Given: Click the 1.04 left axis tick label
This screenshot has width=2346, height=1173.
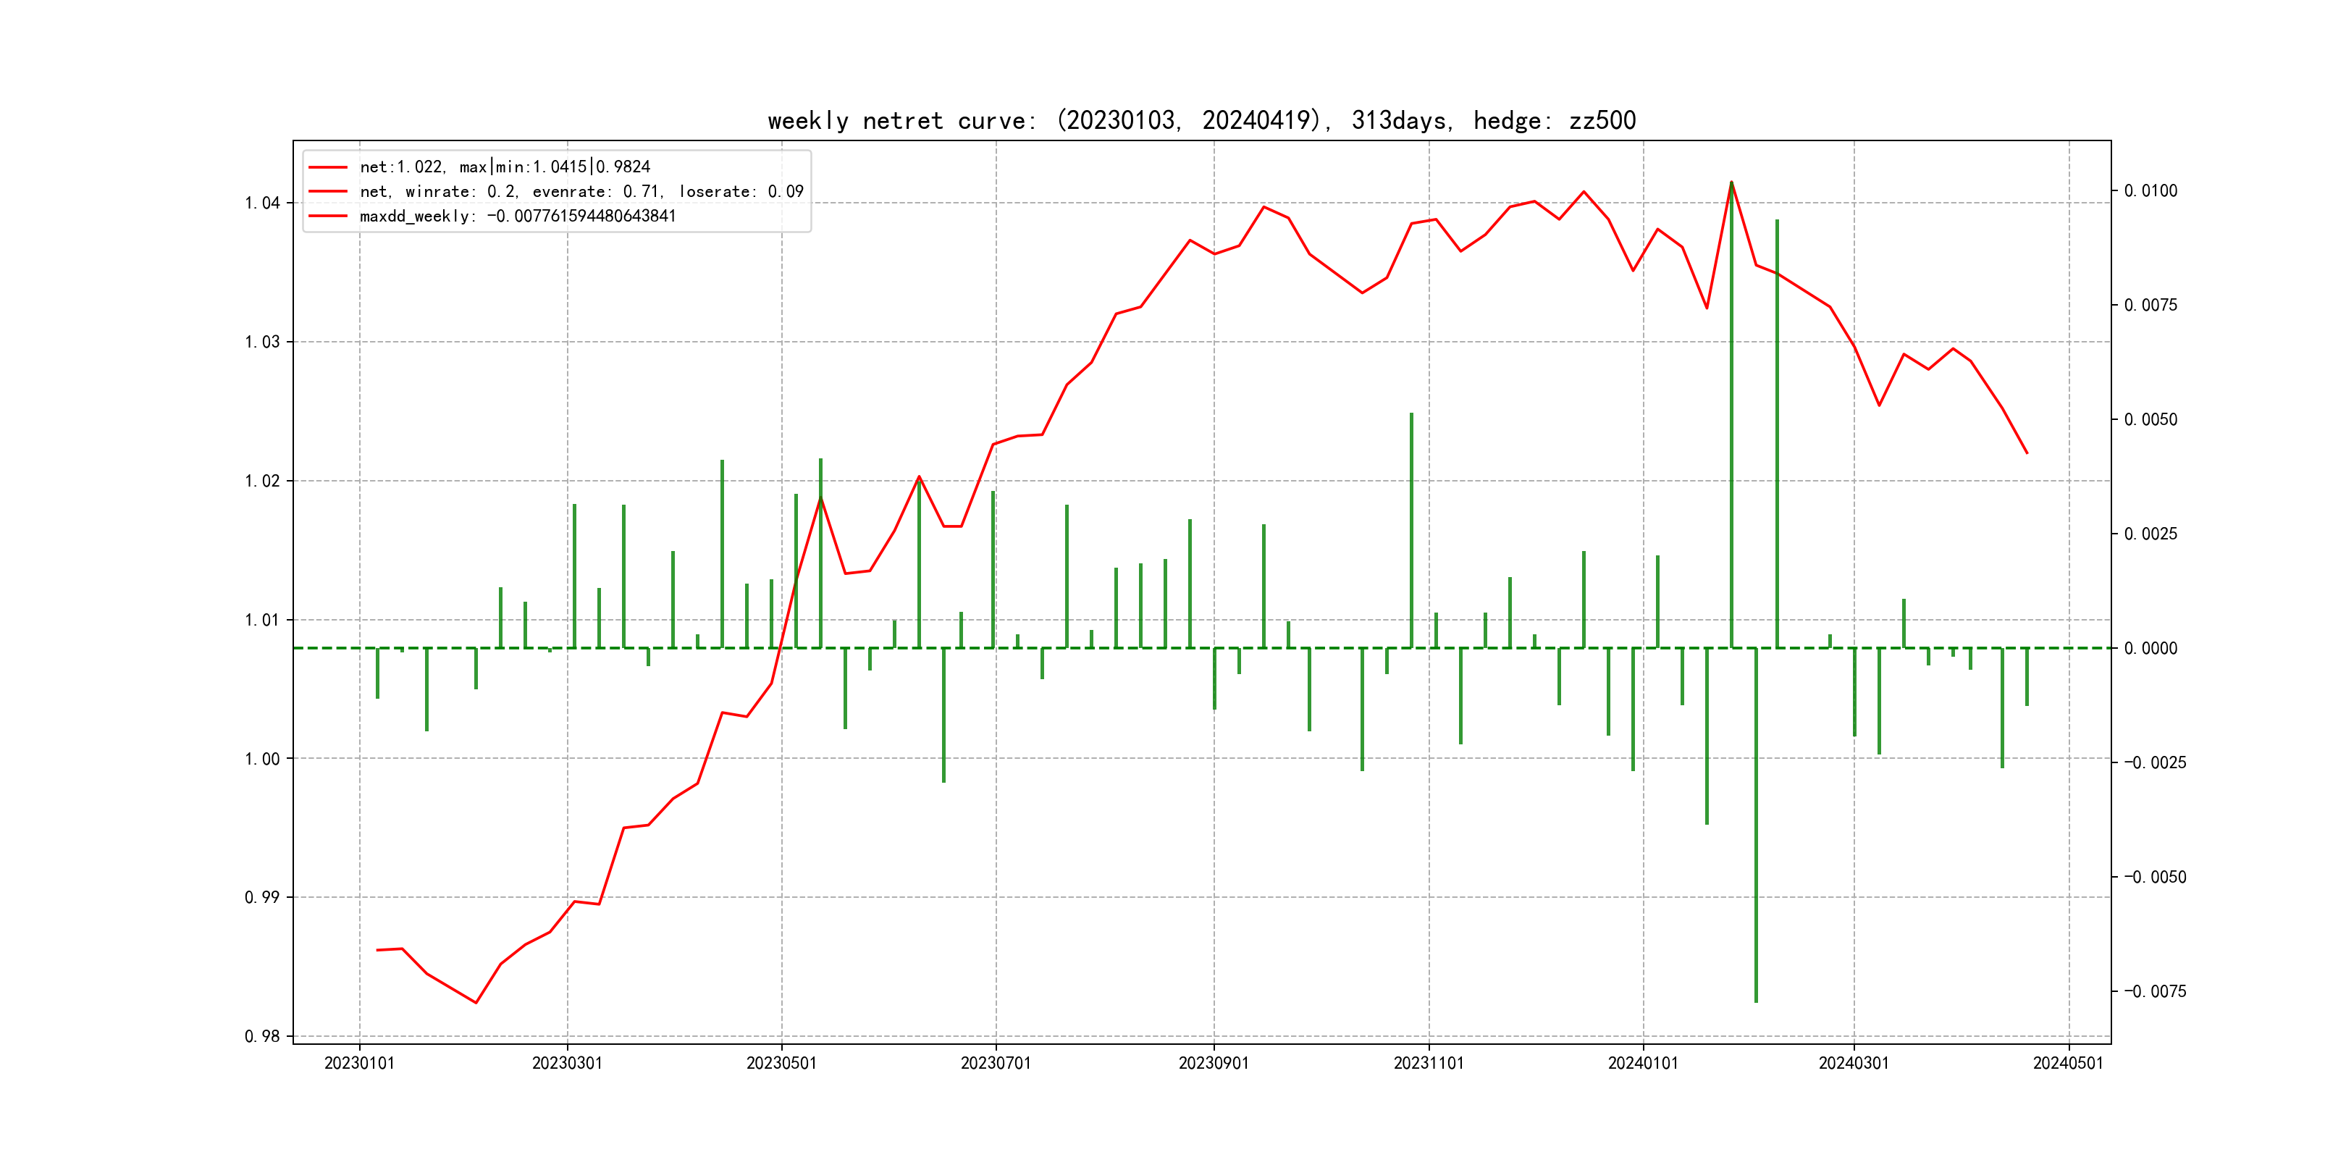Looking at the screenshot, I should (x=262, y=203).
